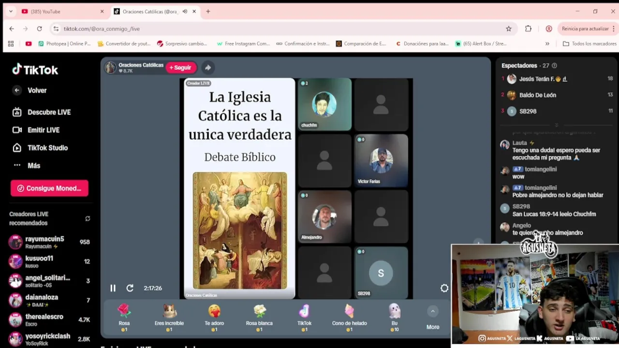The image size is (619, 348).
Task: Send Eres increíble gift
Action: (169, 317)
